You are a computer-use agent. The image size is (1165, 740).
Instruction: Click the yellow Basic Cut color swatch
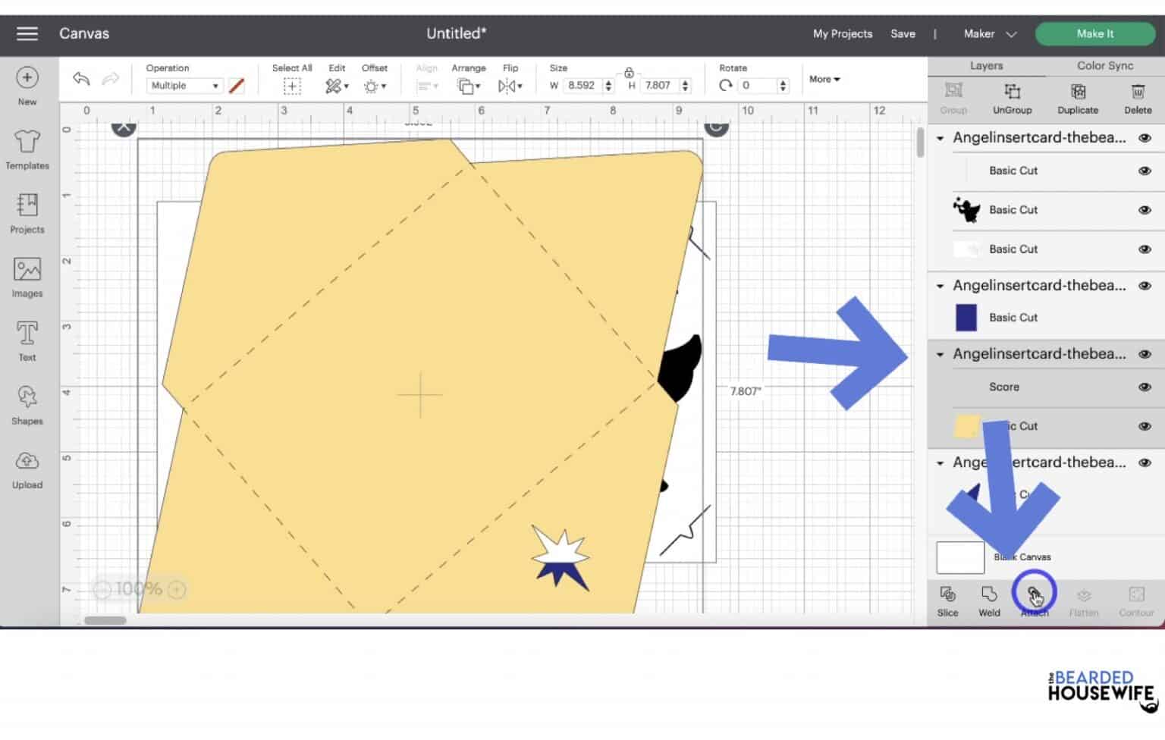click(965, 426)
